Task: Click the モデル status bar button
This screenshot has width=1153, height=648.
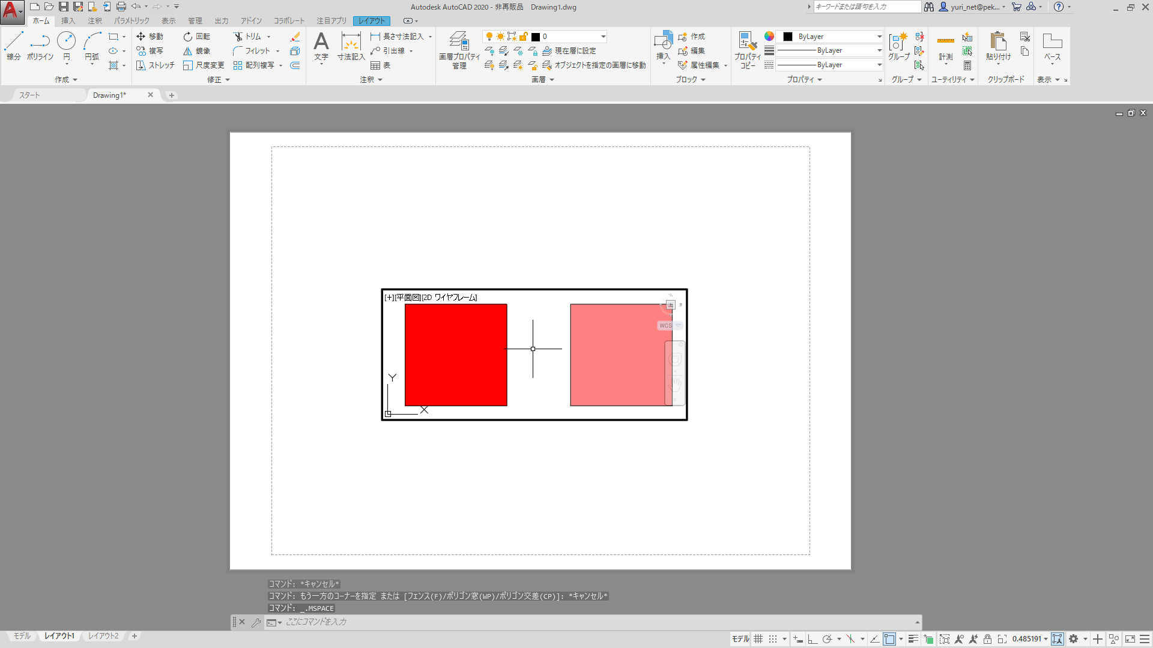Action: 740,639
